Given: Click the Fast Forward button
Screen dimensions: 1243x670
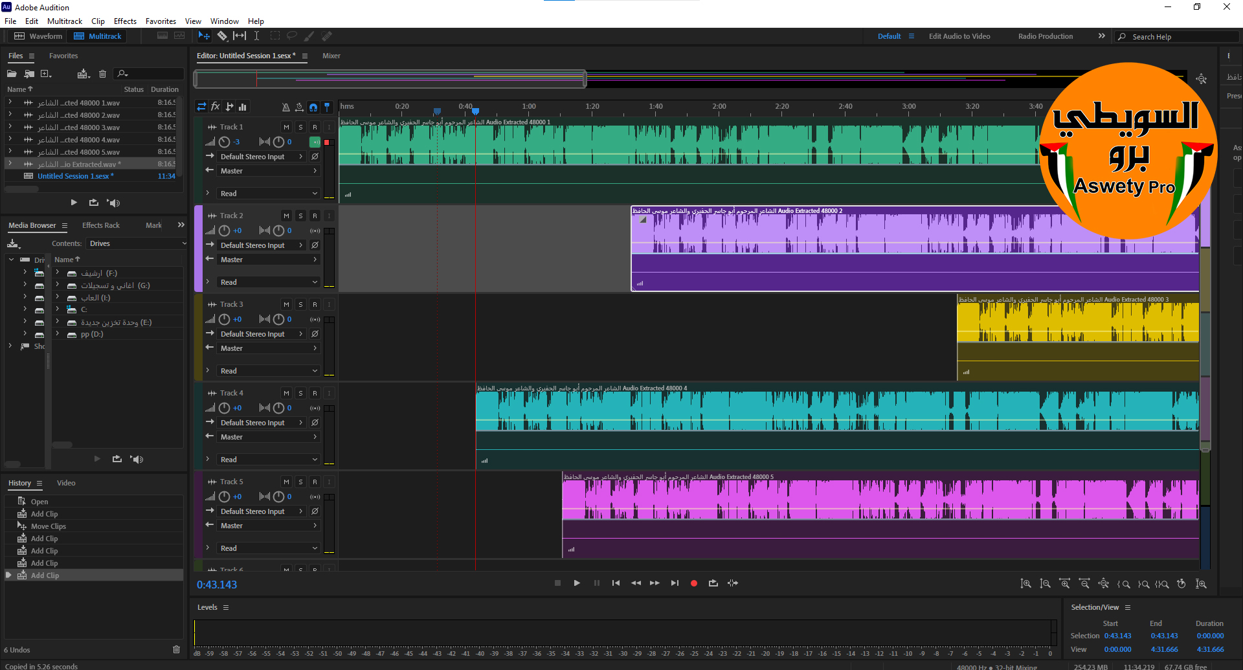Looking at the screenshot, I should pos(655,583).
